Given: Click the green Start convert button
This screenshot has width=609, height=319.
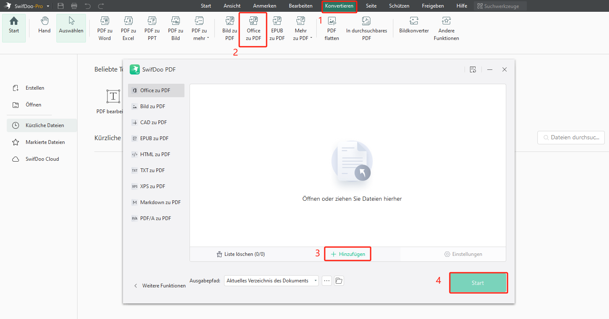Looking at the screenshot, I should pyautogui.click(x=478, y=283).
